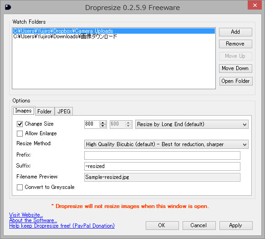Decrease the 800 width value with down arrow

(103, 126)
